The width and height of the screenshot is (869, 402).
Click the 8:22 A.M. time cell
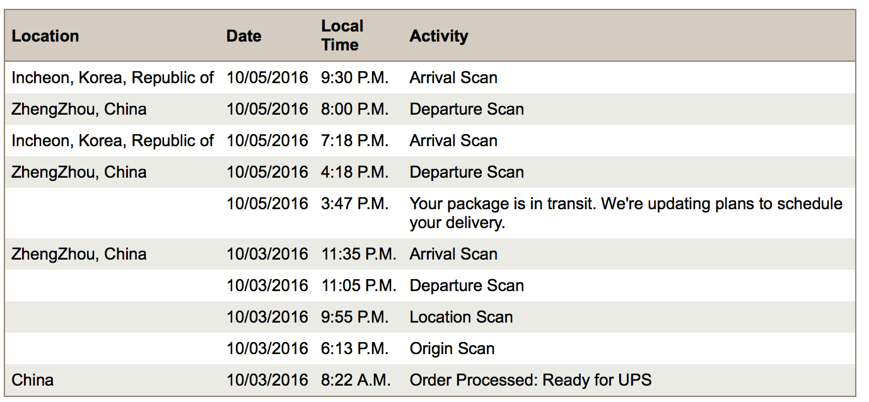point(356,380)
